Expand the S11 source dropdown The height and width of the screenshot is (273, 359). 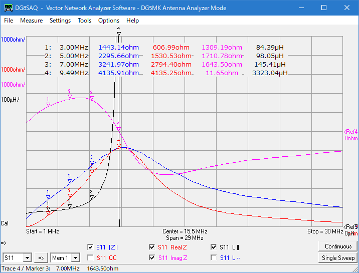(27, 258)
